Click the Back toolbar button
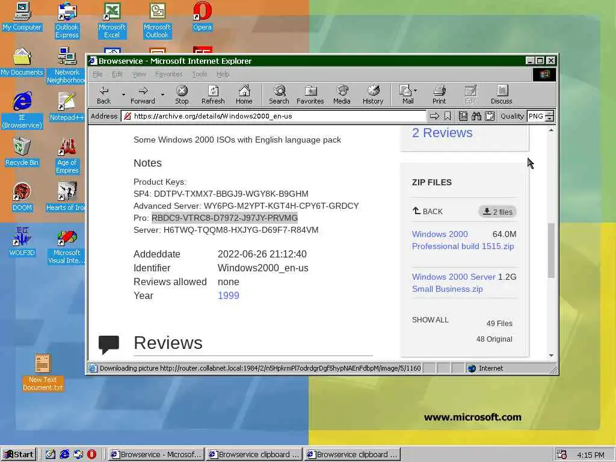Image resolution: width=616 pixels, height=462 pixels. coord(103,94)
